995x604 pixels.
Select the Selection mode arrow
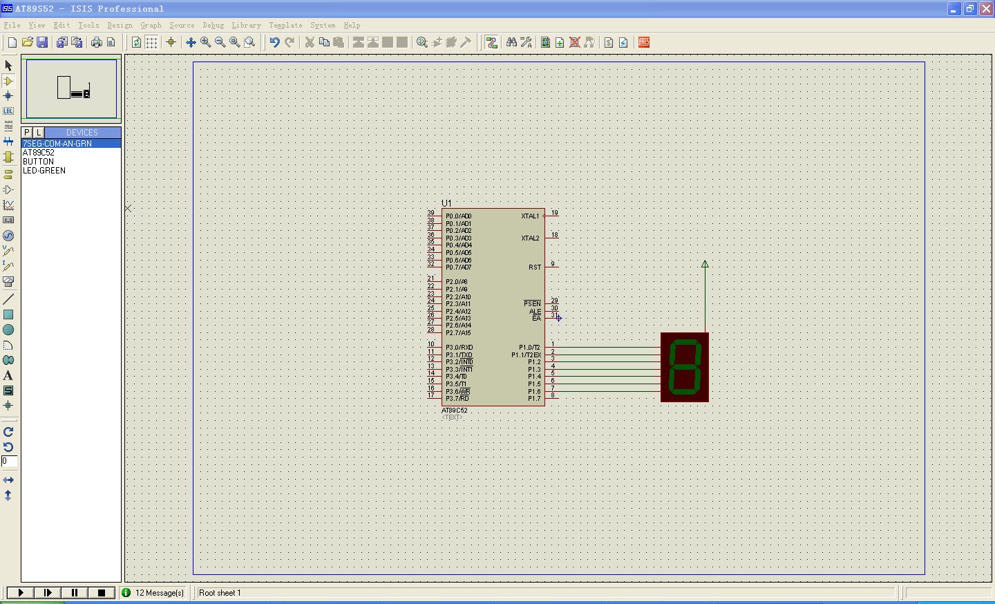pos(8,66)
